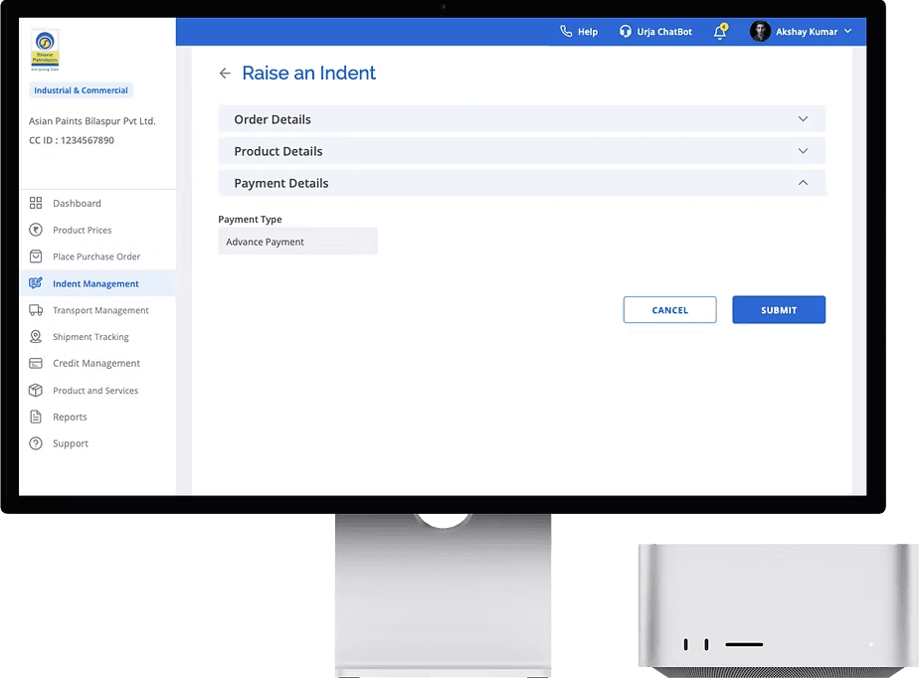The height and width of the screenshot is (678, 919).
Task: Click the Payment Type label
Action: click(x=251, y=219)
